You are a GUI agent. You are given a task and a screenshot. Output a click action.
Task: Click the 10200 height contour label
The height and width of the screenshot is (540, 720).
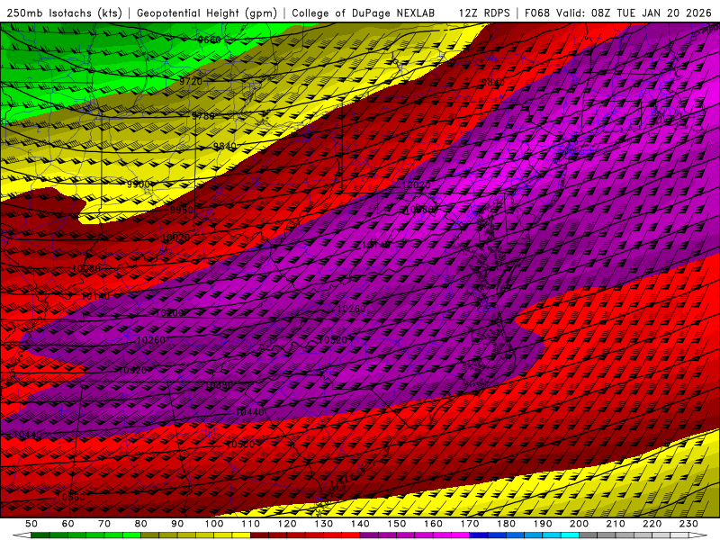[170, 312]
